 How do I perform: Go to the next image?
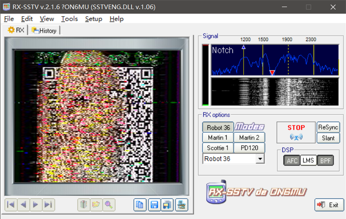coord(36,205)
